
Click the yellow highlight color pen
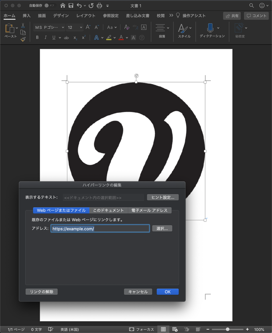tap(109, 37)
